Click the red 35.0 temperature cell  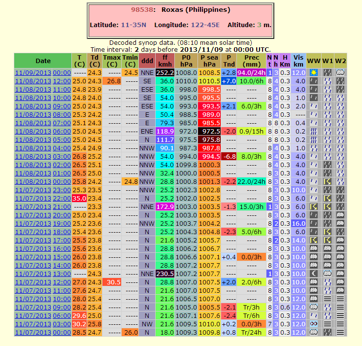(x=79, y=198)
